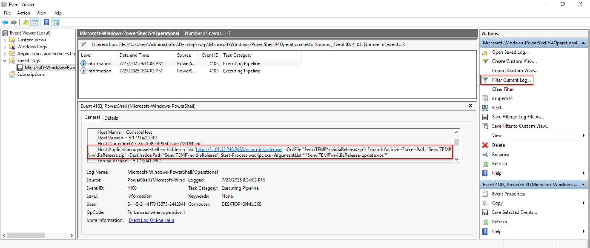Click the Save Filter to Custom View icon
This screenshot has width=590, height=248.
485,126
